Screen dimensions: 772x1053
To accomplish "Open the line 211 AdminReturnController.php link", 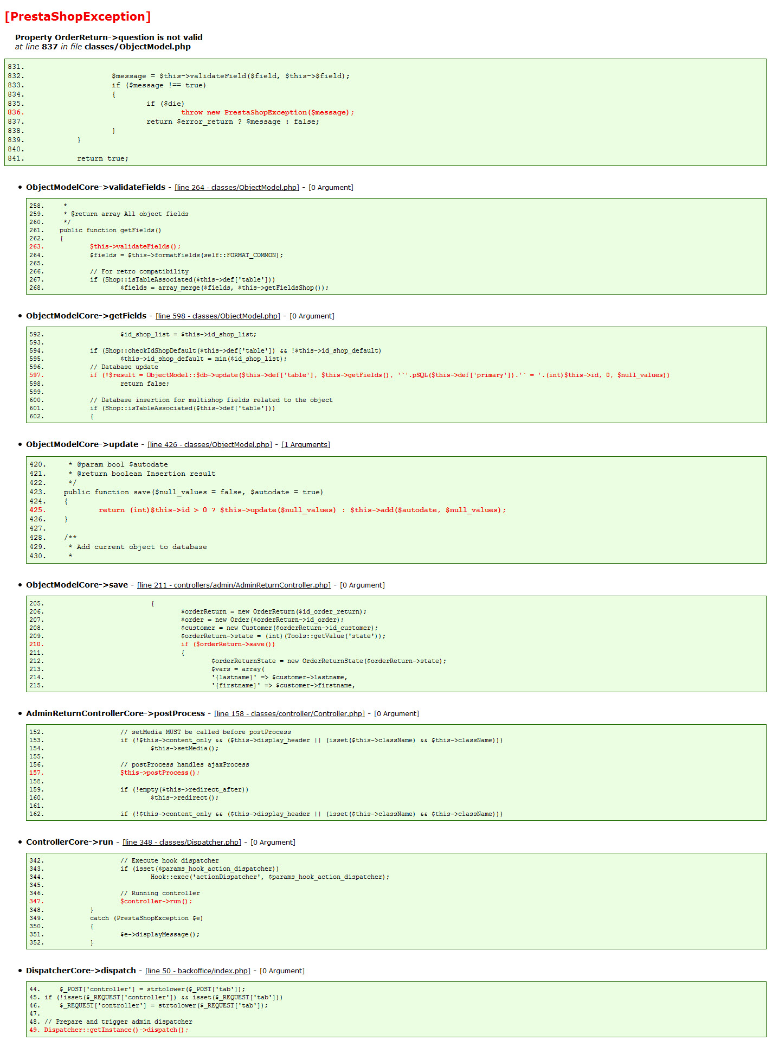I will tap(234, 585).
